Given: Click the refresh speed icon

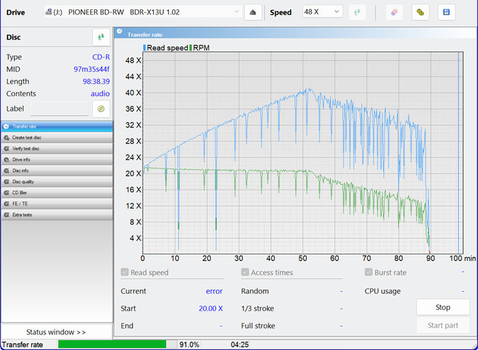Looking at the screenshot, I should (x=356, y=12).
